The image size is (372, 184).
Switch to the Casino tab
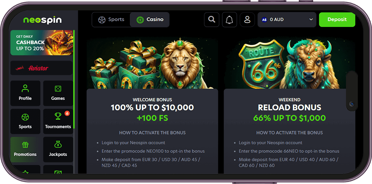point(150,20)
